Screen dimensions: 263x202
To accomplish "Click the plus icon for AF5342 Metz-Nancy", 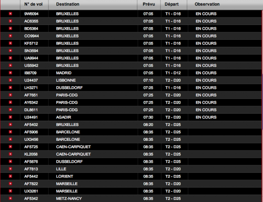I will 11,199.
